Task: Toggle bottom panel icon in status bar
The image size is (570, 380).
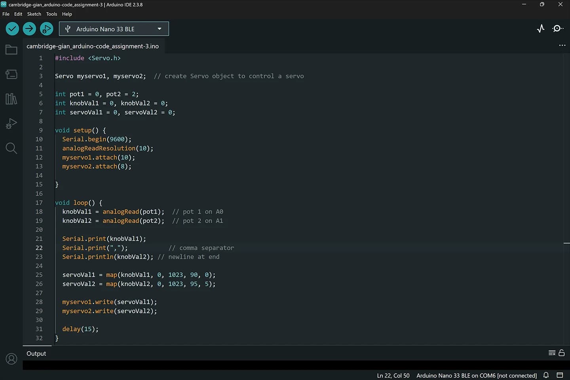Action: click(x=560, y=375)
